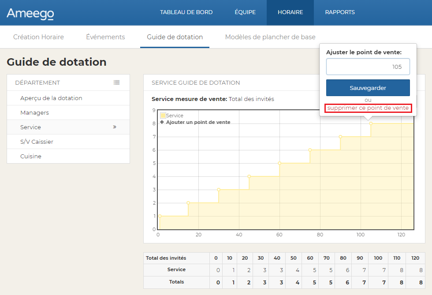Open Modèles de plancher de base tab
The width and height of the screenshot is (432, 295).
[x=270, y=37]
